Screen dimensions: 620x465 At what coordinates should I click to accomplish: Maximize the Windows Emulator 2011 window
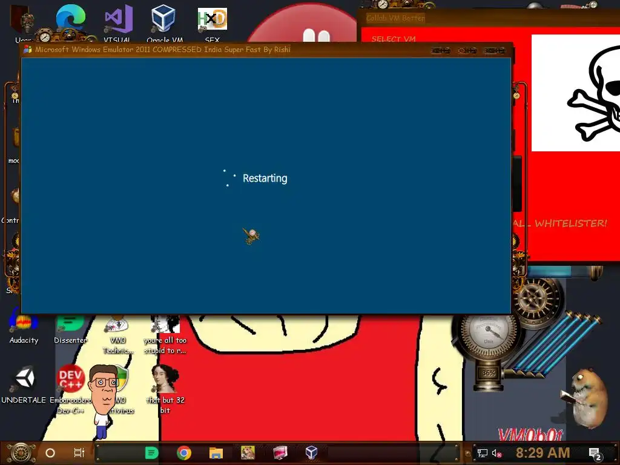pyautogui.click(x=467, y=51)
